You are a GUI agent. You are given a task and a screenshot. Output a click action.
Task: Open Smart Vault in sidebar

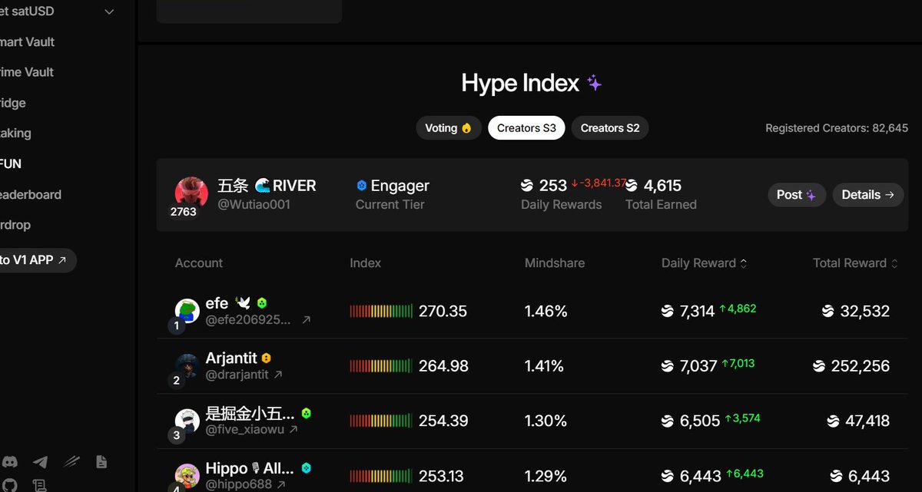(28, 42)
